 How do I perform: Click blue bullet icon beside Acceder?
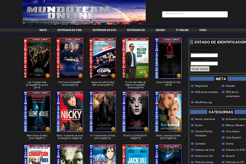[x=223, y=86]
